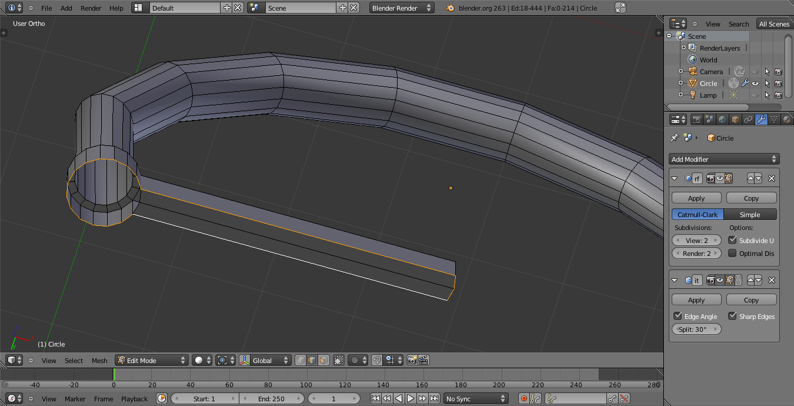Collapse the subsurf modifier panel triangle
The image size is (794, 406).
pyautogui.click(x=675, y=178)
